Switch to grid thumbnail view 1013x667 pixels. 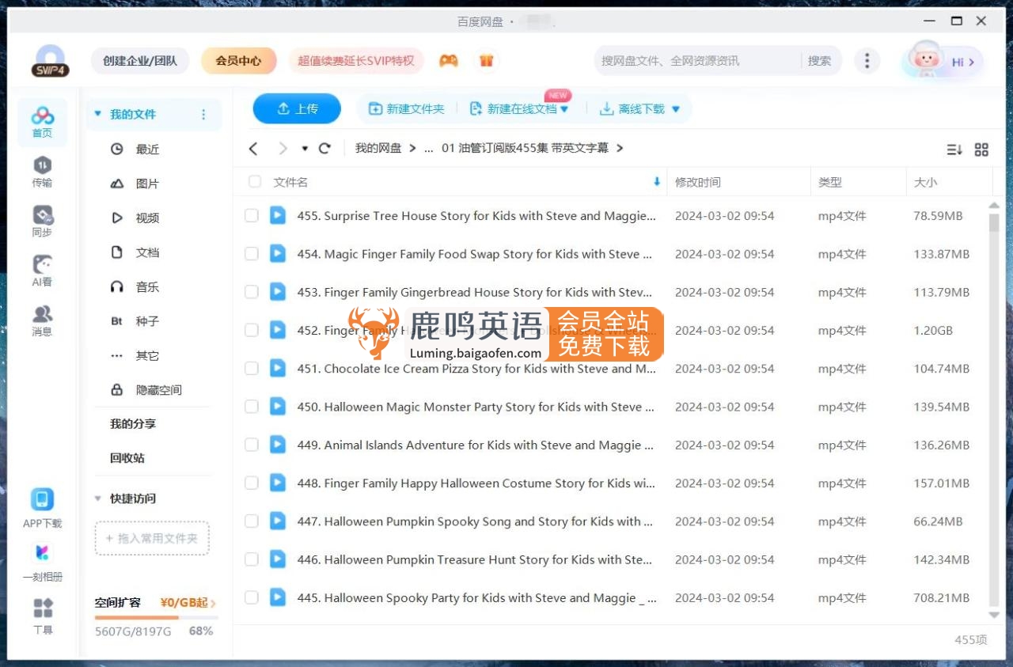(x=981, y=150)
